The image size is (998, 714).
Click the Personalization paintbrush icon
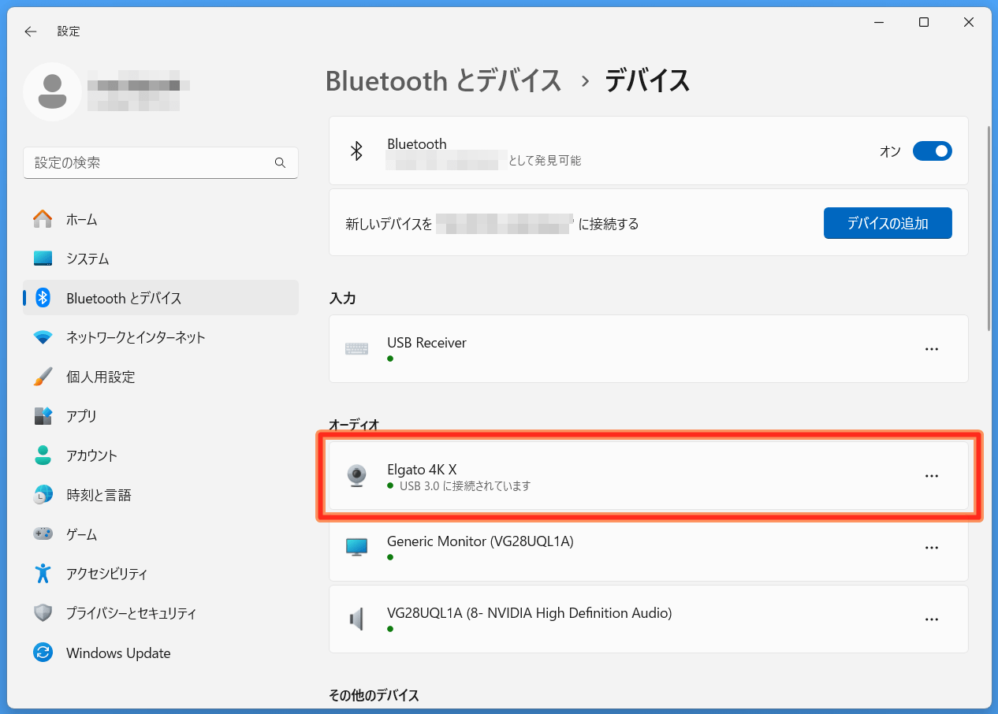coord(43,377)
